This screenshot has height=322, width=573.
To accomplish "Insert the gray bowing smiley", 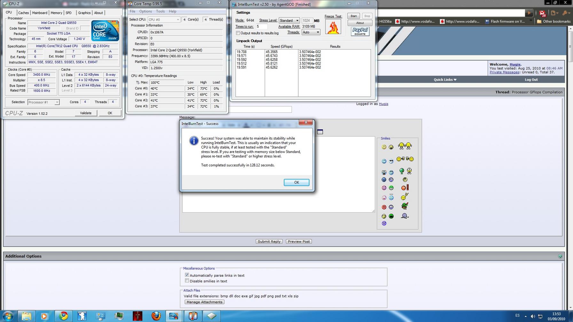I will 405,216.
